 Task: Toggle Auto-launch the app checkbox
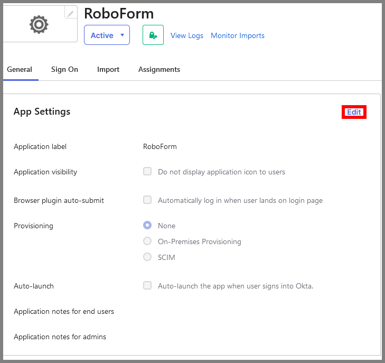[147, 286]
